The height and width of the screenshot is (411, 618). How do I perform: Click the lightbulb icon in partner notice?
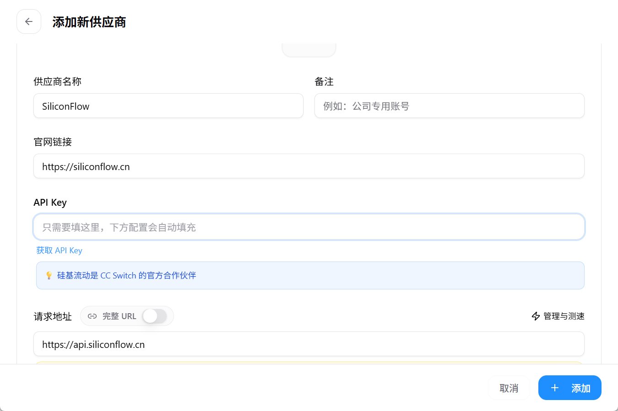tap(49, 275)
